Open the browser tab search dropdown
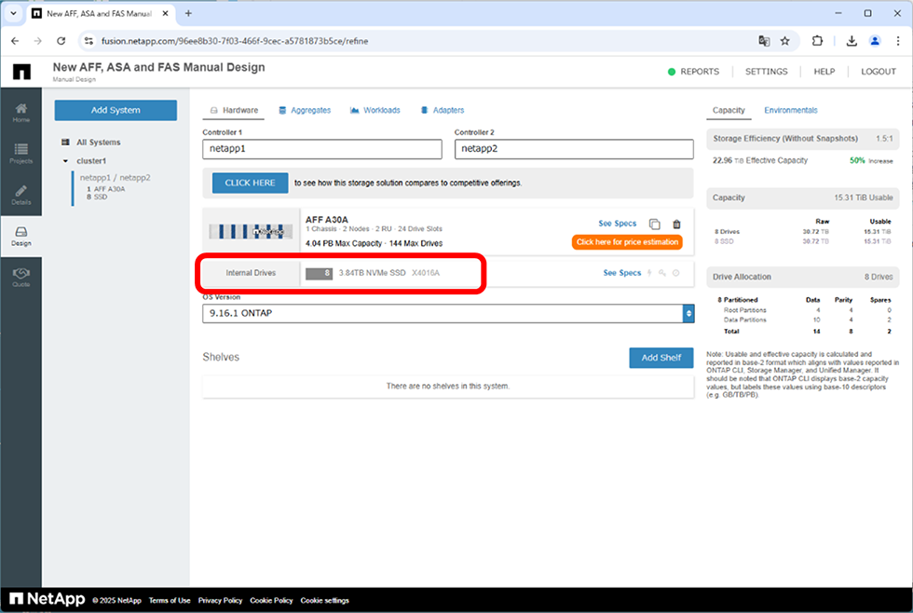Viewport: 913px width, 613px height. click(13, 13)
